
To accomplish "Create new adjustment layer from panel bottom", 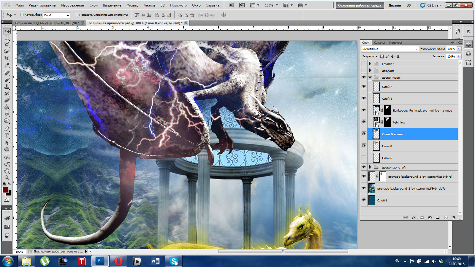I will click(430, 217).
